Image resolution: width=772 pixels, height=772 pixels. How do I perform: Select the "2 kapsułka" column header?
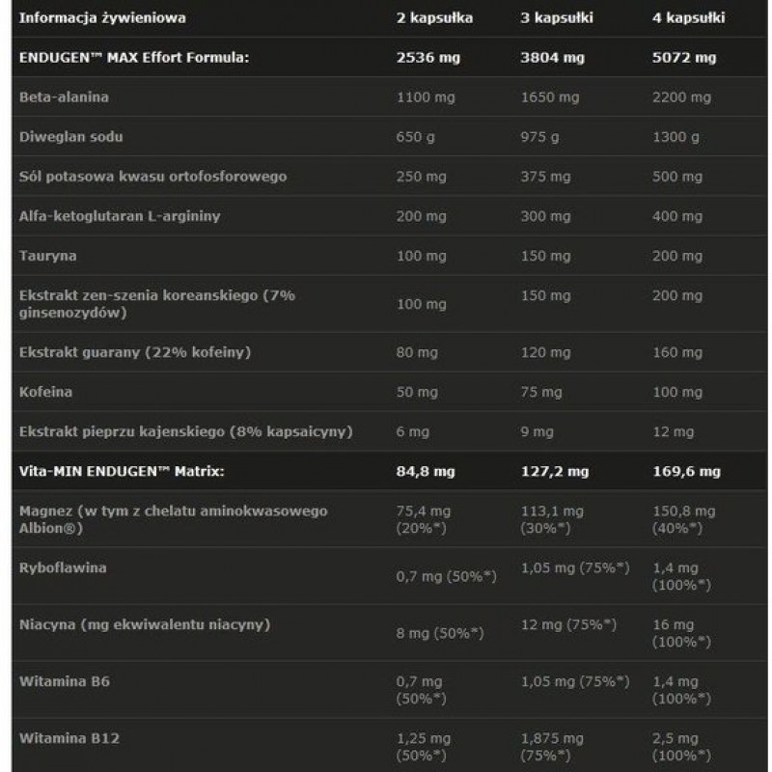435,17
